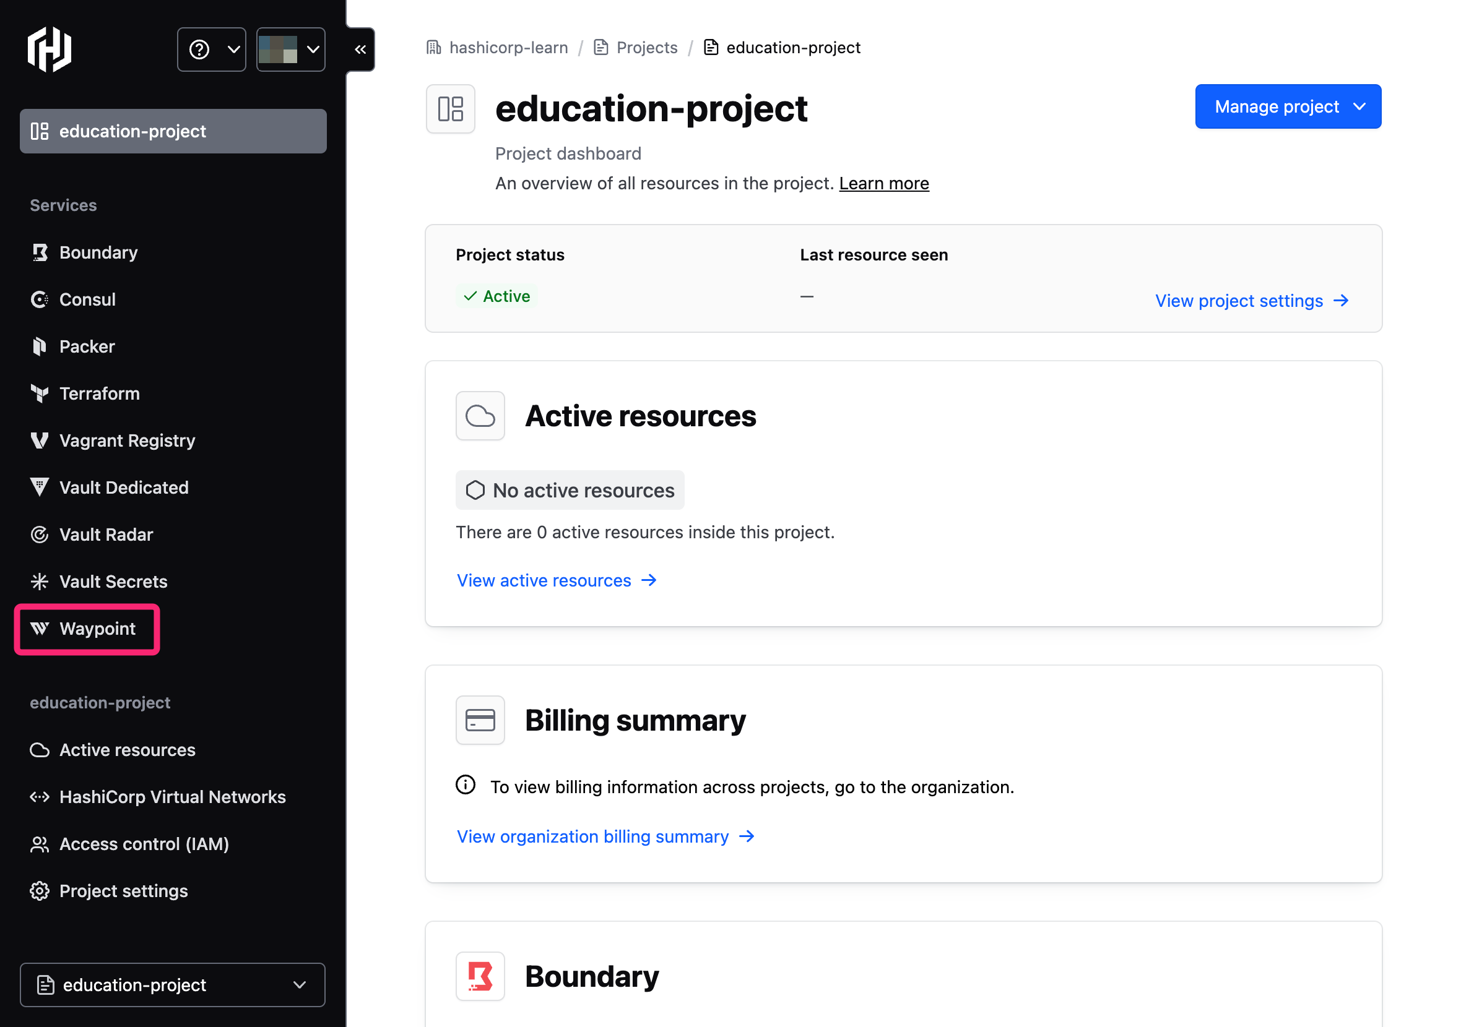Image resolution: width=1461 pixels, height=1027 pixels.
Task: Open Active resources in the sidebar
Action: pos(128,750)
